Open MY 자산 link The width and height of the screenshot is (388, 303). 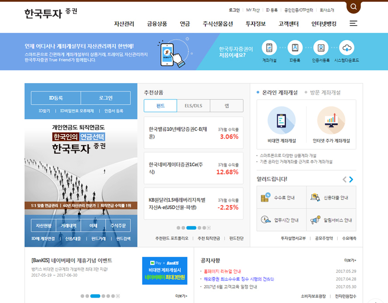tap(253, 10)
